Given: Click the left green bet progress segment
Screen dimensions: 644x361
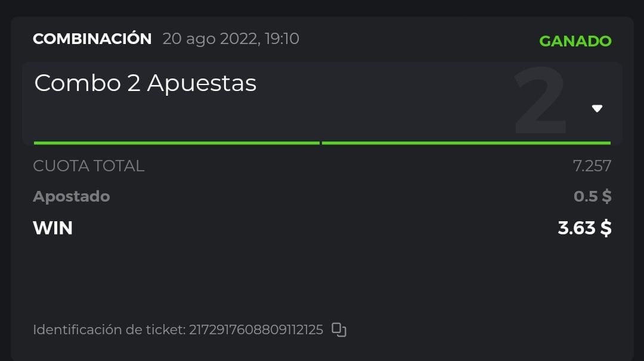Looking at the screenshot, I should 177,143.
